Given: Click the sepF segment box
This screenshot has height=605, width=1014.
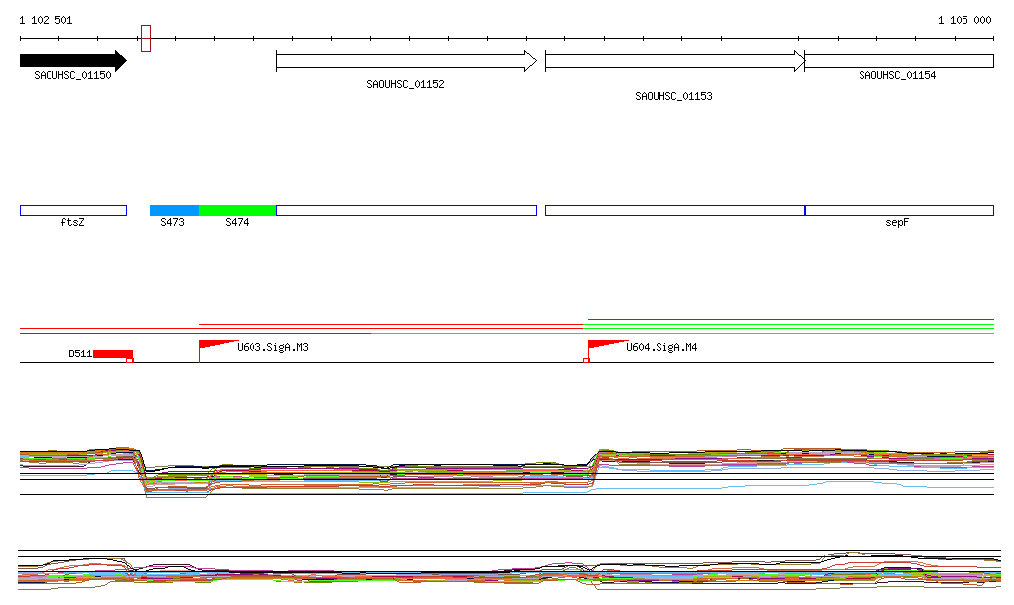Looking at the screenshot, I should (x=898, y=210).
